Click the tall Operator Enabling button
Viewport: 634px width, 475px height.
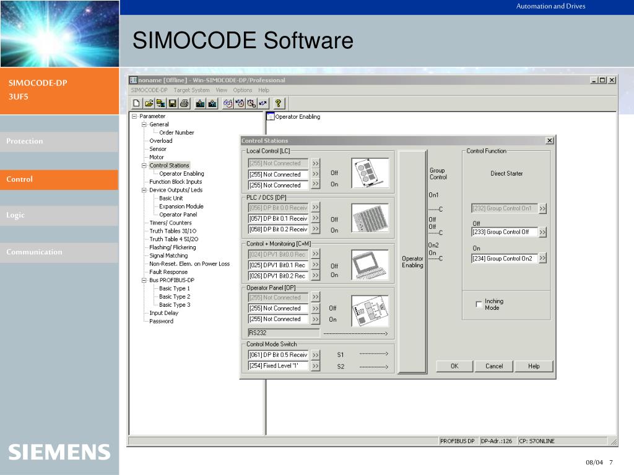tap(412, 262)
